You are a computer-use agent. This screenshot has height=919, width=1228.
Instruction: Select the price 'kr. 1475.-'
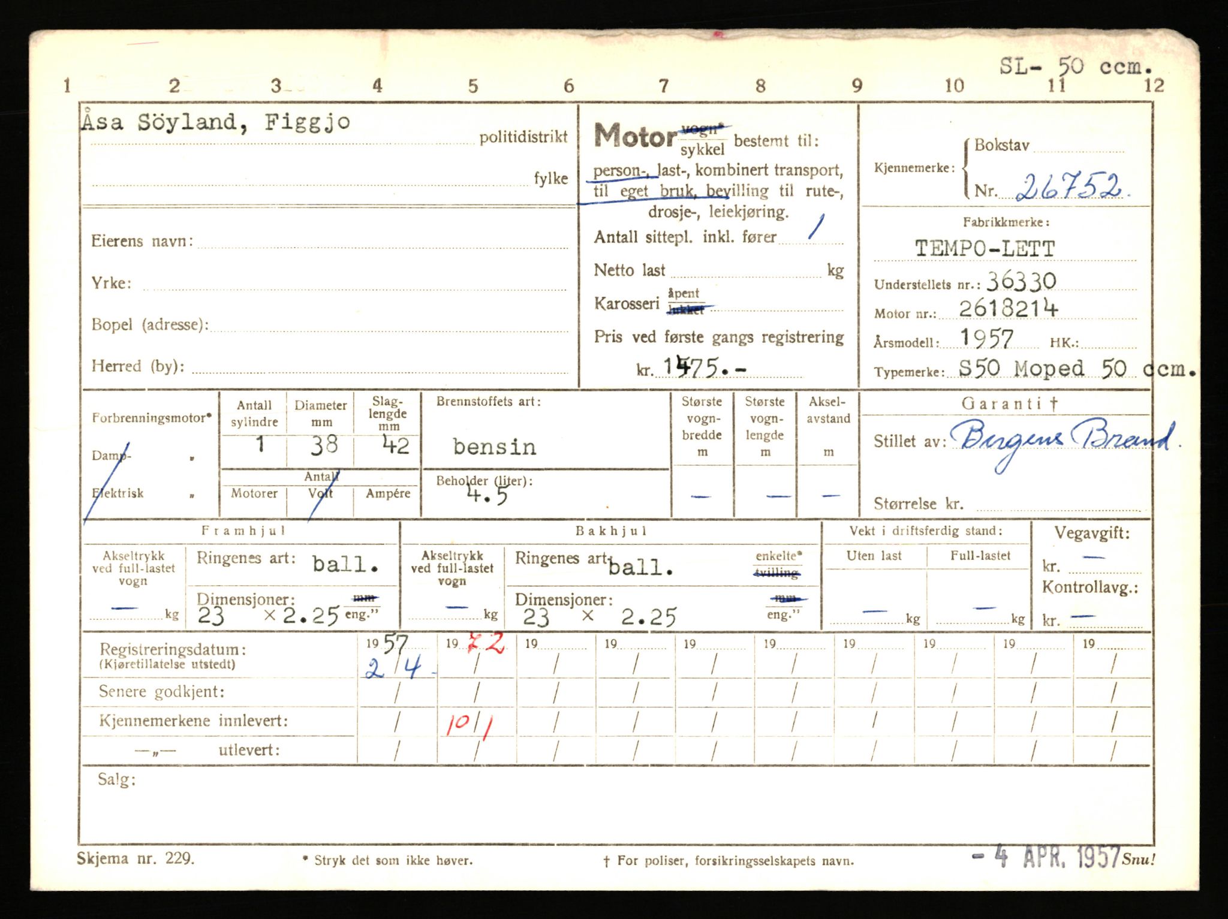pyautogui.click(x=691, y=367)
